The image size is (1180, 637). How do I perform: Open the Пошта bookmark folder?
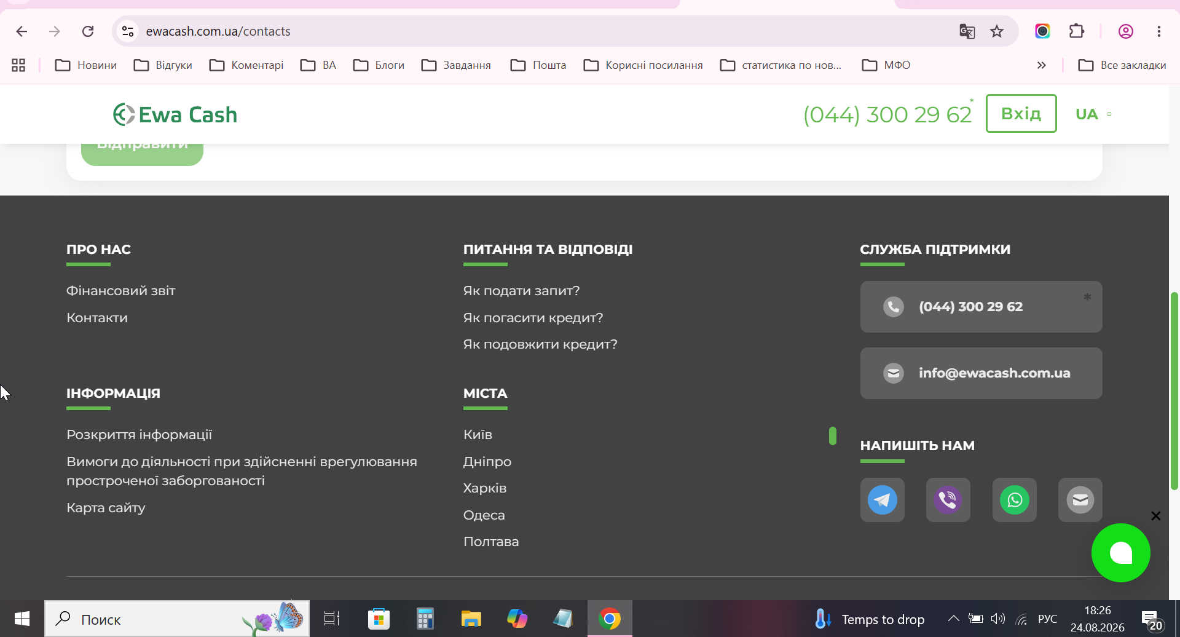click(538, 65)
